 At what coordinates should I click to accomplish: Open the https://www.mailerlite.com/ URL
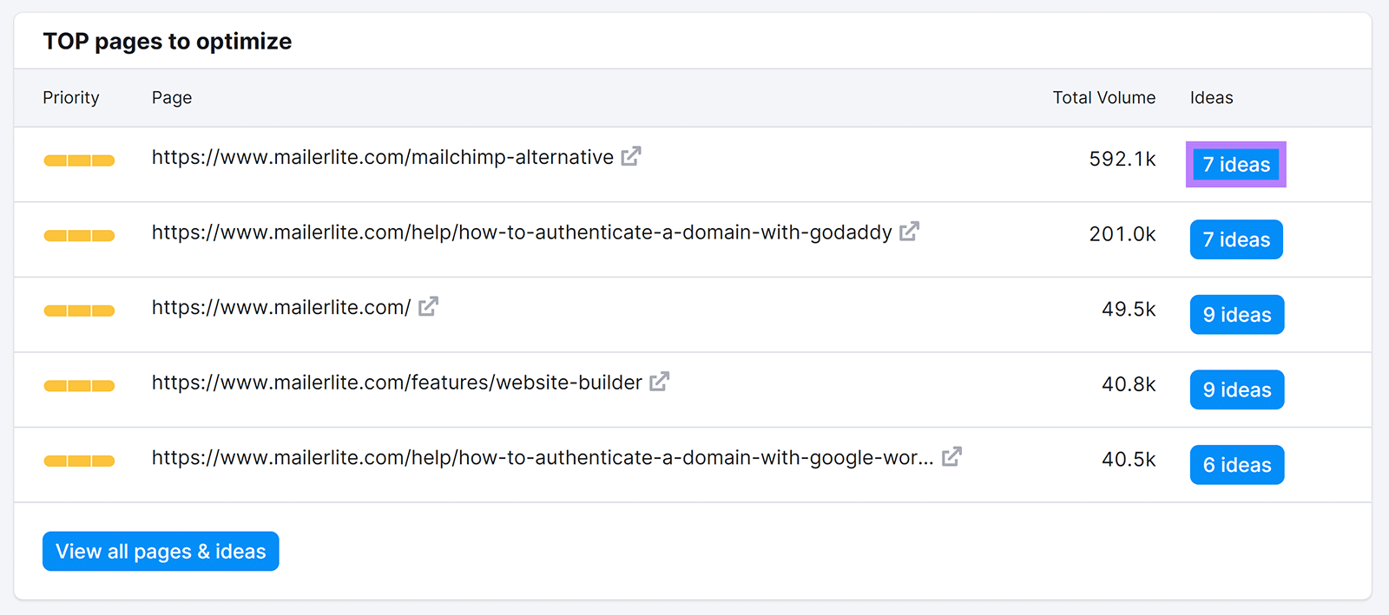click(281, 307)
